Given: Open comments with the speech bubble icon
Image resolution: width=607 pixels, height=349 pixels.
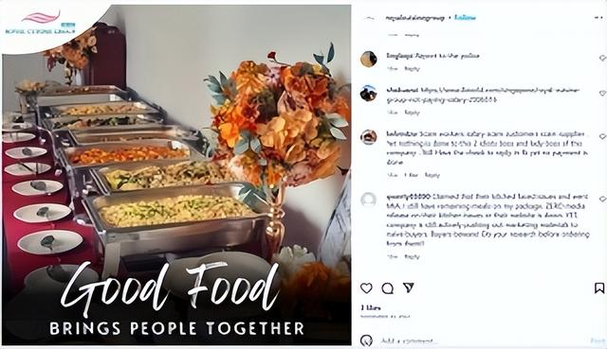Looking at the screenshot, I should [x=388, y=288].
